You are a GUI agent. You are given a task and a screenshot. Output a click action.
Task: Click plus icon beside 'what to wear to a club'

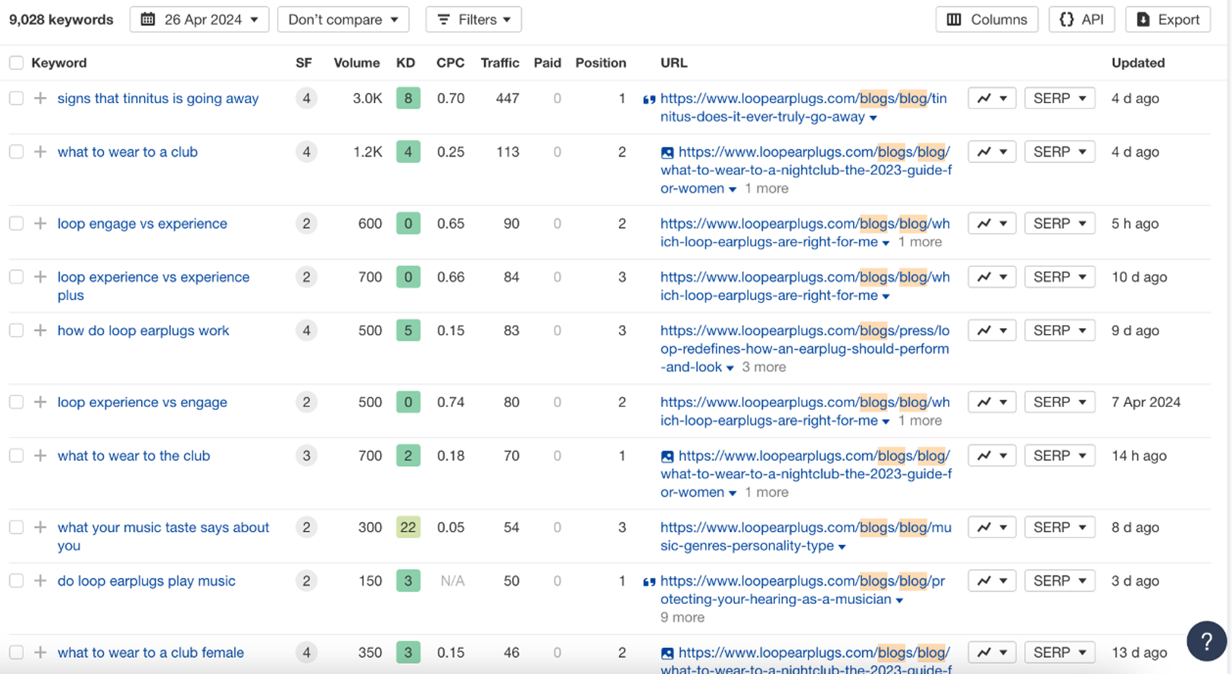point(41,152)
